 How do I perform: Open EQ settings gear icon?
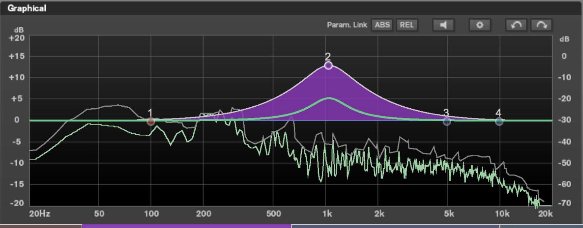pyautogui.click(x=479, y=25)
